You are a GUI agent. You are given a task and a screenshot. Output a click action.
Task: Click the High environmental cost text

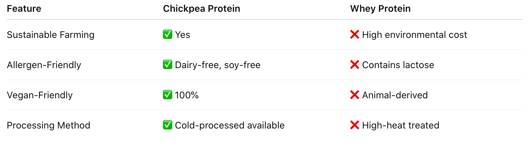(414, 35)
